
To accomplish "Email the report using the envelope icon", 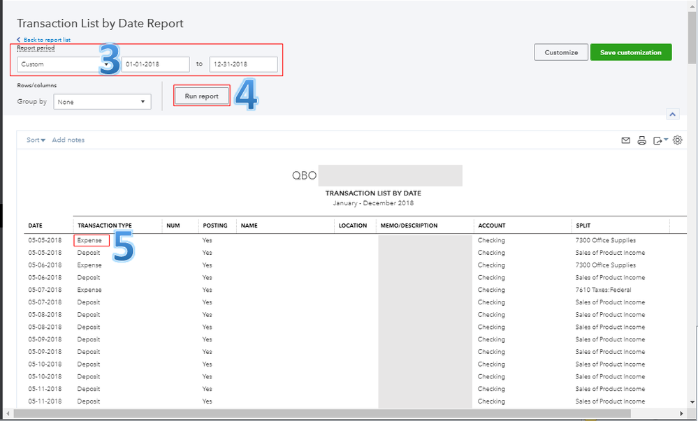I will [626, 140].
